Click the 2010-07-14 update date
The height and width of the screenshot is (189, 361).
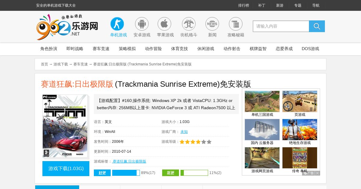pyautogui.click(x=122, y=151)
